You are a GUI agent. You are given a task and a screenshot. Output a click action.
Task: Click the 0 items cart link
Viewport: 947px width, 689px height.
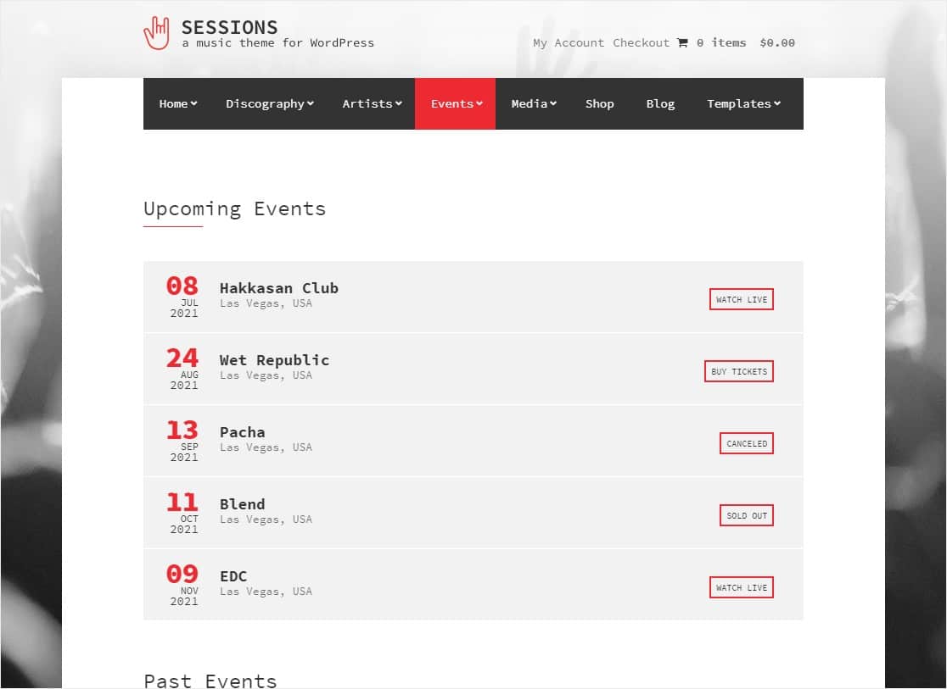(720, 42)
